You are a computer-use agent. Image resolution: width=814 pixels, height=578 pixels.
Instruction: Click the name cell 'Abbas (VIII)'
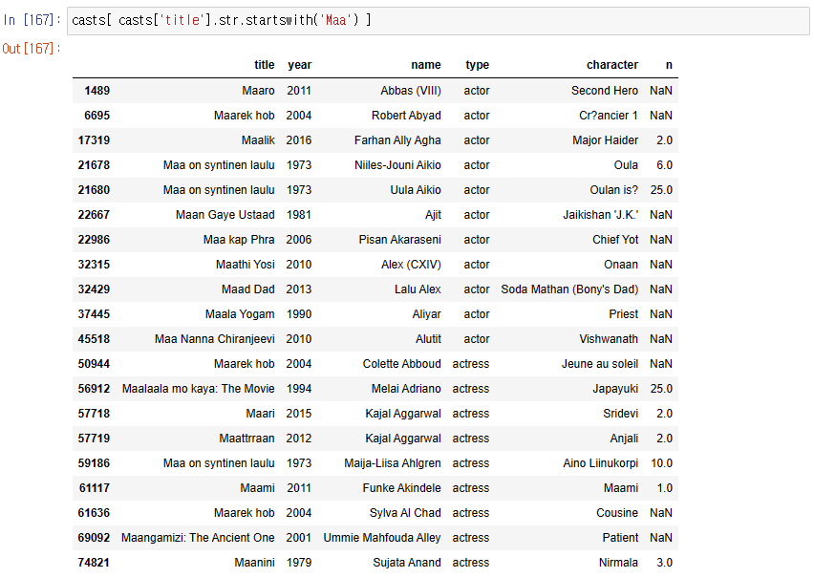tap(411, 91)
